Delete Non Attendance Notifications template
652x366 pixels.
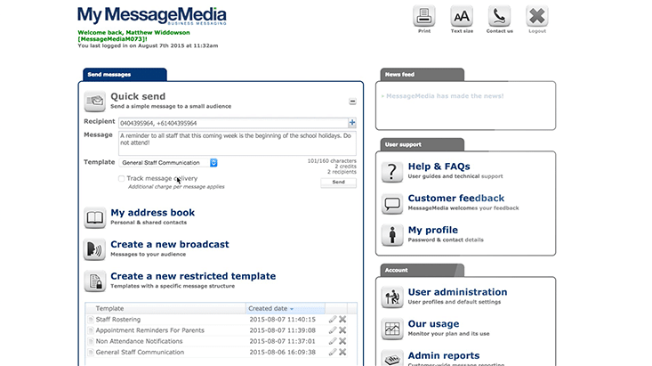coord(342,341)
